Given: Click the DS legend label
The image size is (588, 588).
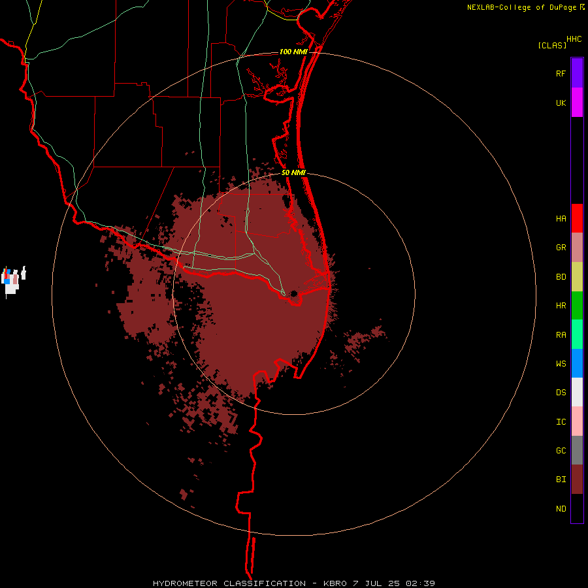Looking at the screenshot, I should point(561,393).
